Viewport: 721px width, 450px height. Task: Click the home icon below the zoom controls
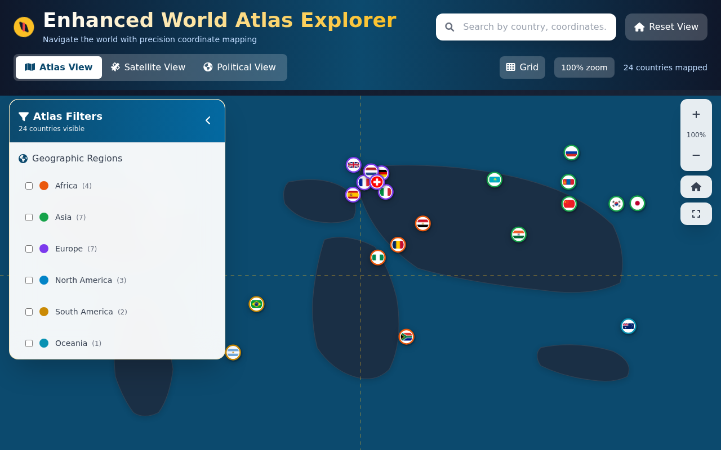(x=696, y=186)
